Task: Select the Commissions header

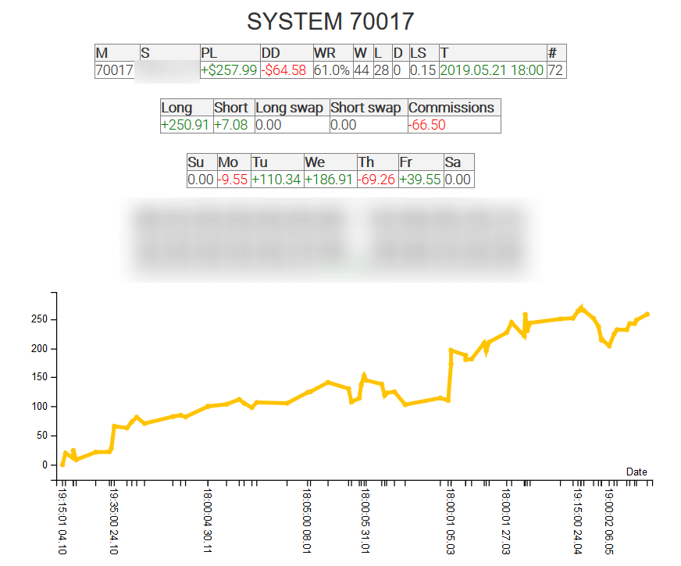Action: point(455,108)
